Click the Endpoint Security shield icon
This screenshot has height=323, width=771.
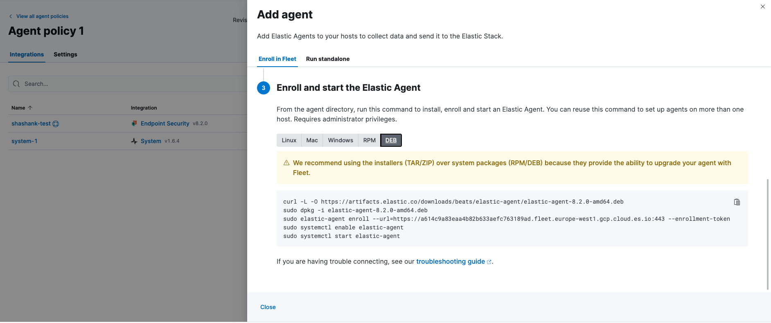coord(134,123)
